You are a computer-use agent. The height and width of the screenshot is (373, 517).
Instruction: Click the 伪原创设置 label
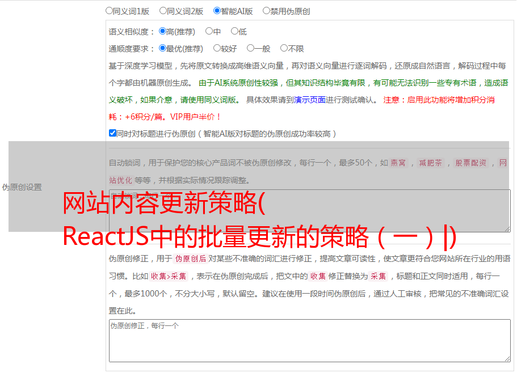(22, 187)
